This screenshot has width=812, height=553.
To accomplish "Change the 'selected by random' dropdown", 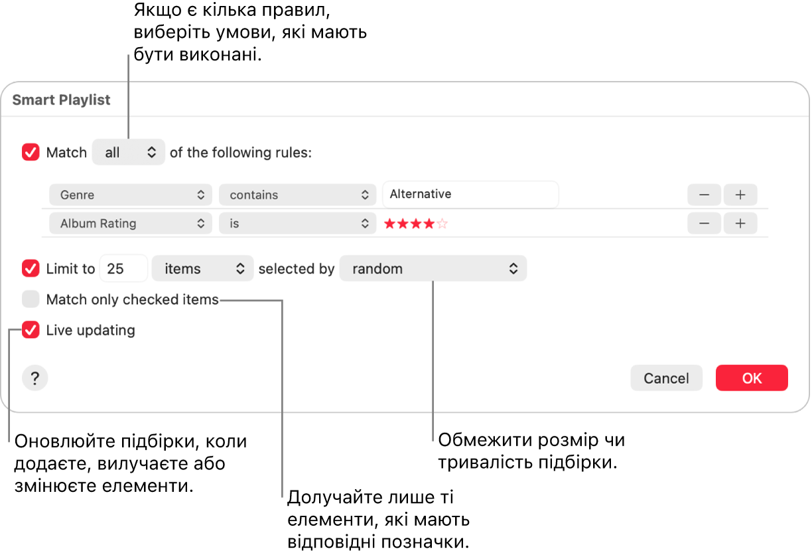I will 433,269.
